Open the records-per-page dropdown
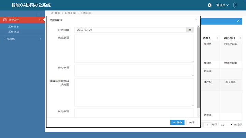 click(x=225, y=125)
